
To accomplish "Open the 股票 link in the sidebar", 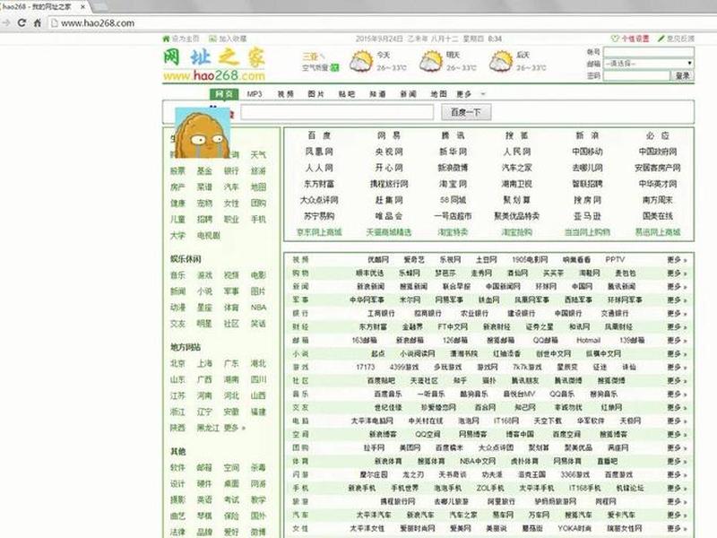I will (x=177, y=170).
